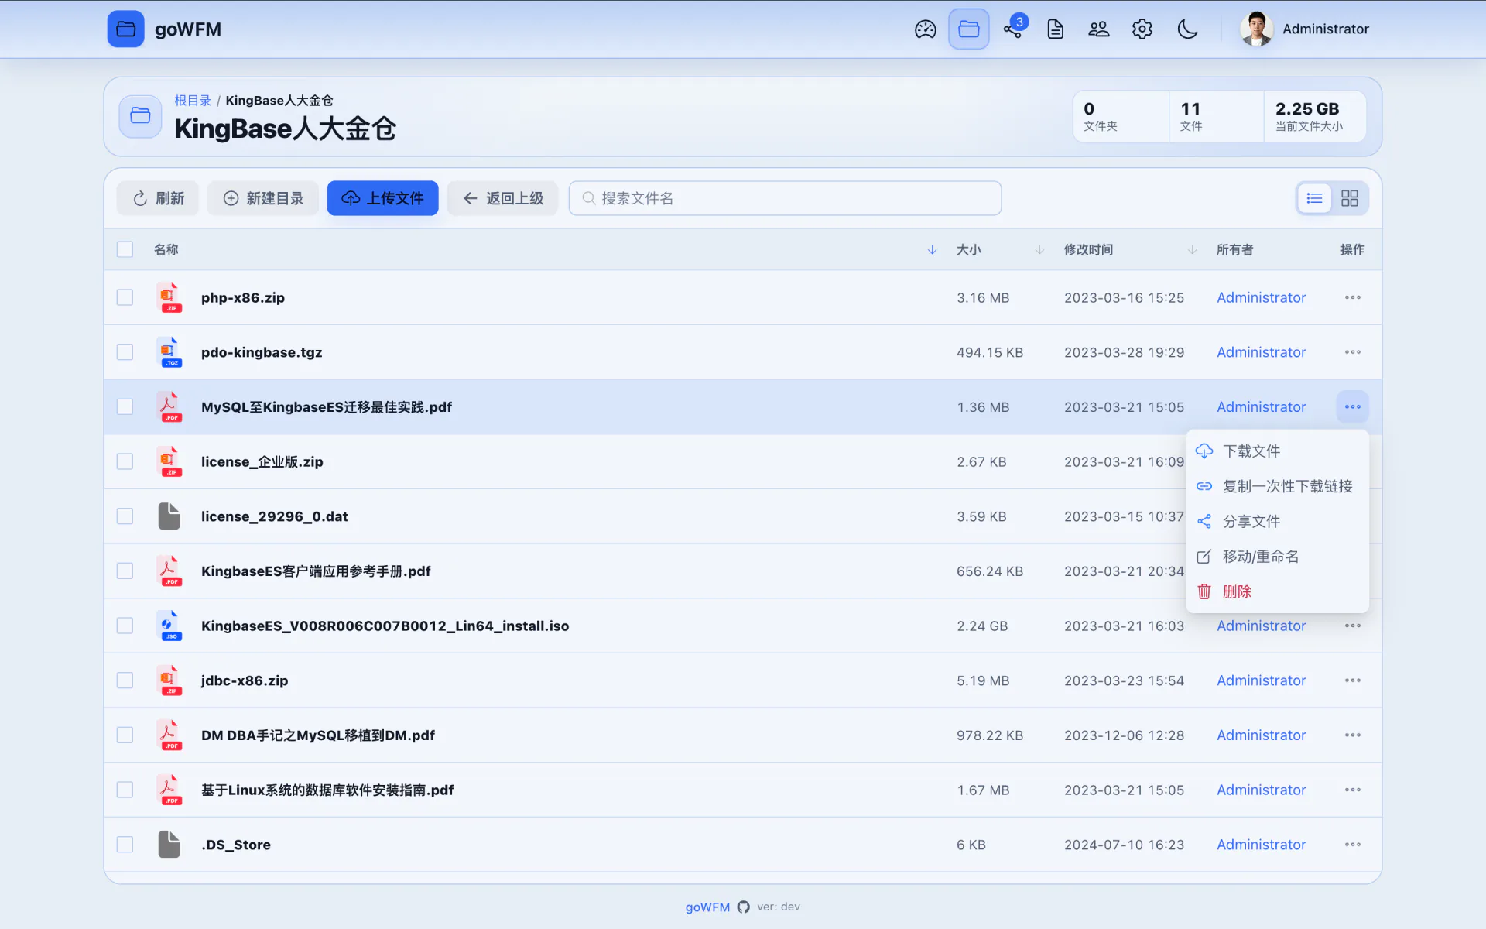Switch to dark mode with moon icon
The height and width of the screenshot is (929, 1486).
pos(1187,29)
